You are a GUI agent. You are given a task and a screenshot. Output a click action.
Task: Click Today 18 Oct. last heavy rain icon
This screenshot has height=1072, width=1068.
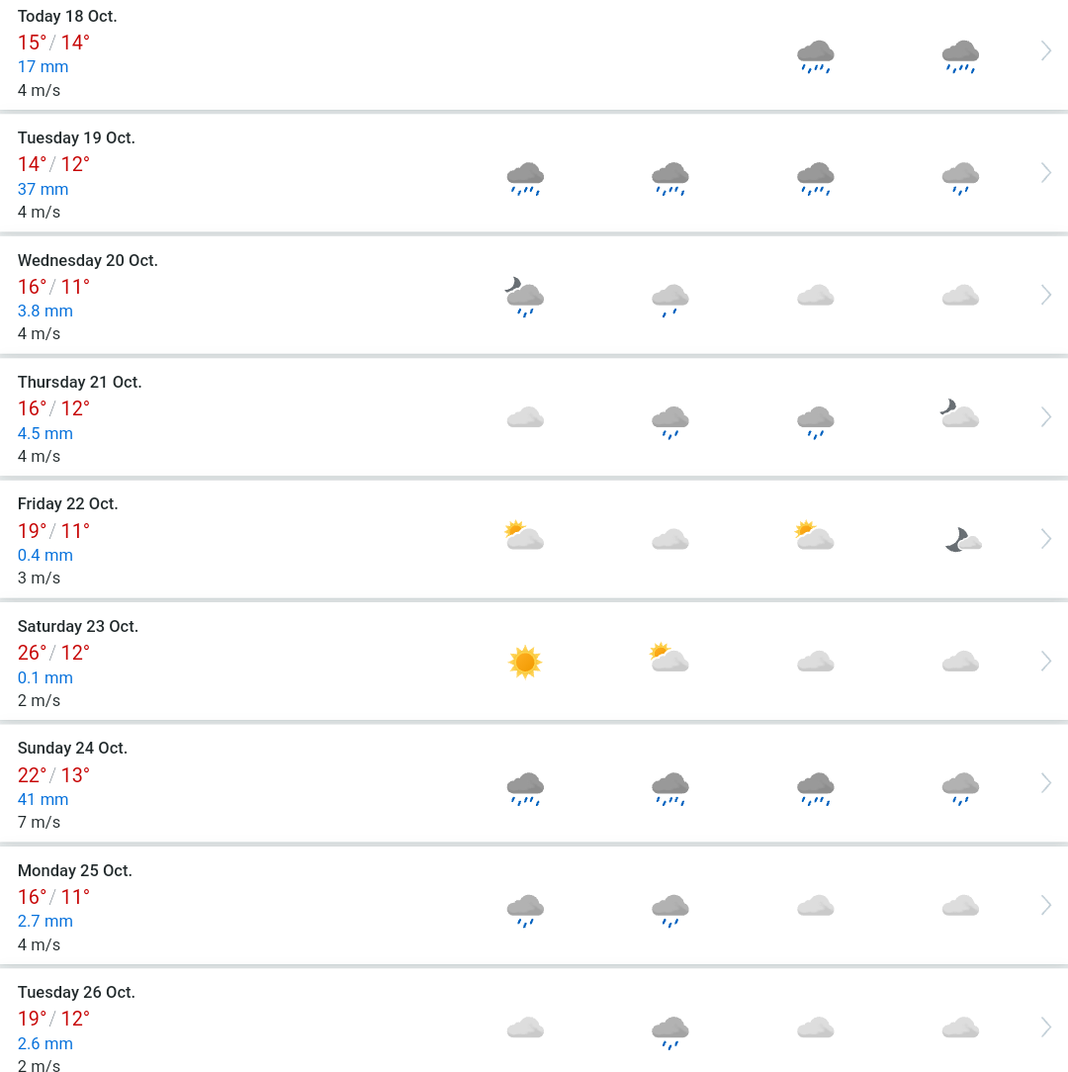(960, 56)
